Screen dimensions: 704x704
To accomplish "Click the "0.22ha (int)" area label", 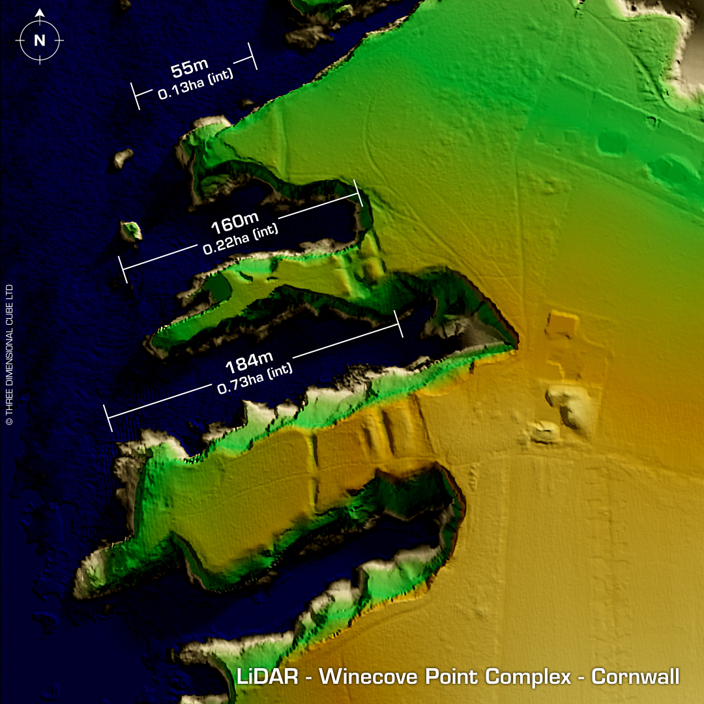I will pos(241,239).
